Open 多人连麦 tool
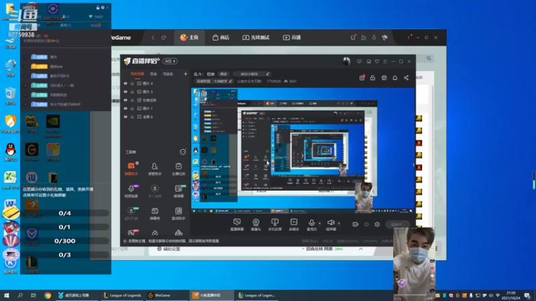The image size is (536, 301). [155, 191]
